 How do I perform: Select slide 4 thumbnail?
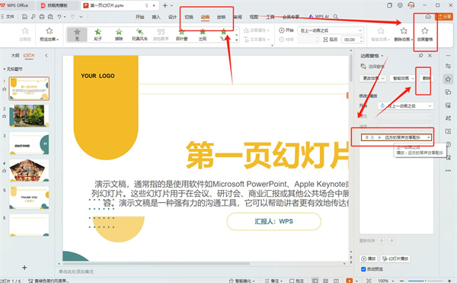coord(29,170)
